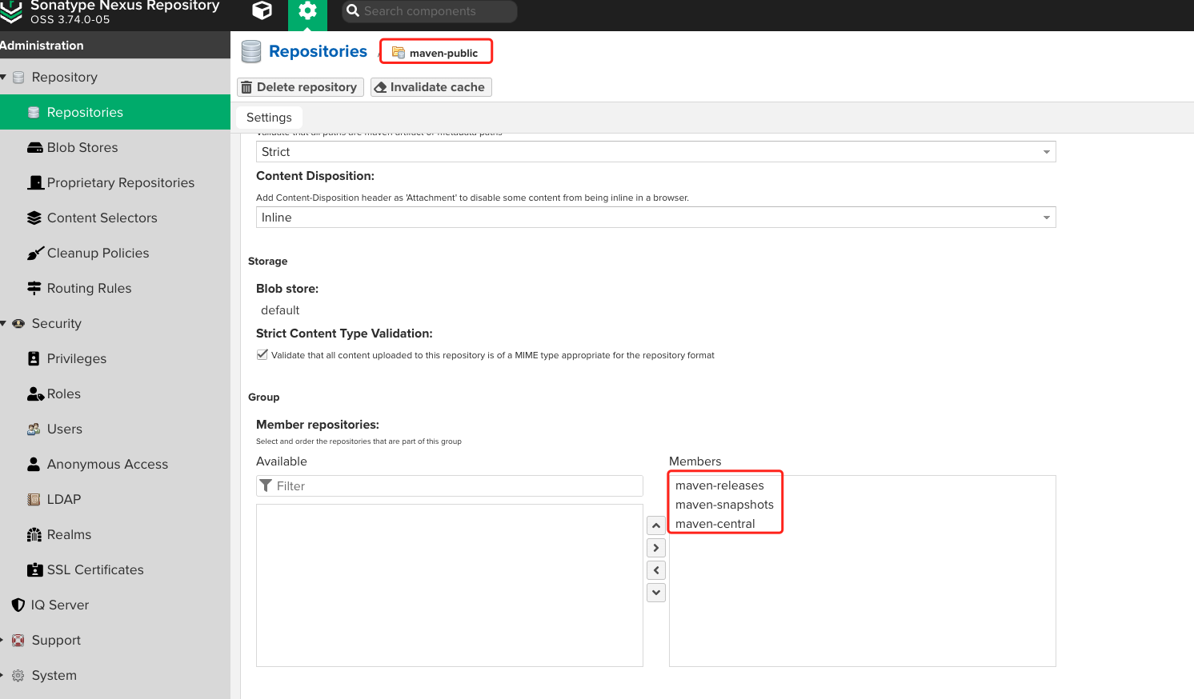Click the LDAP book icon
1194x699 pixels.
pos(34,500)
